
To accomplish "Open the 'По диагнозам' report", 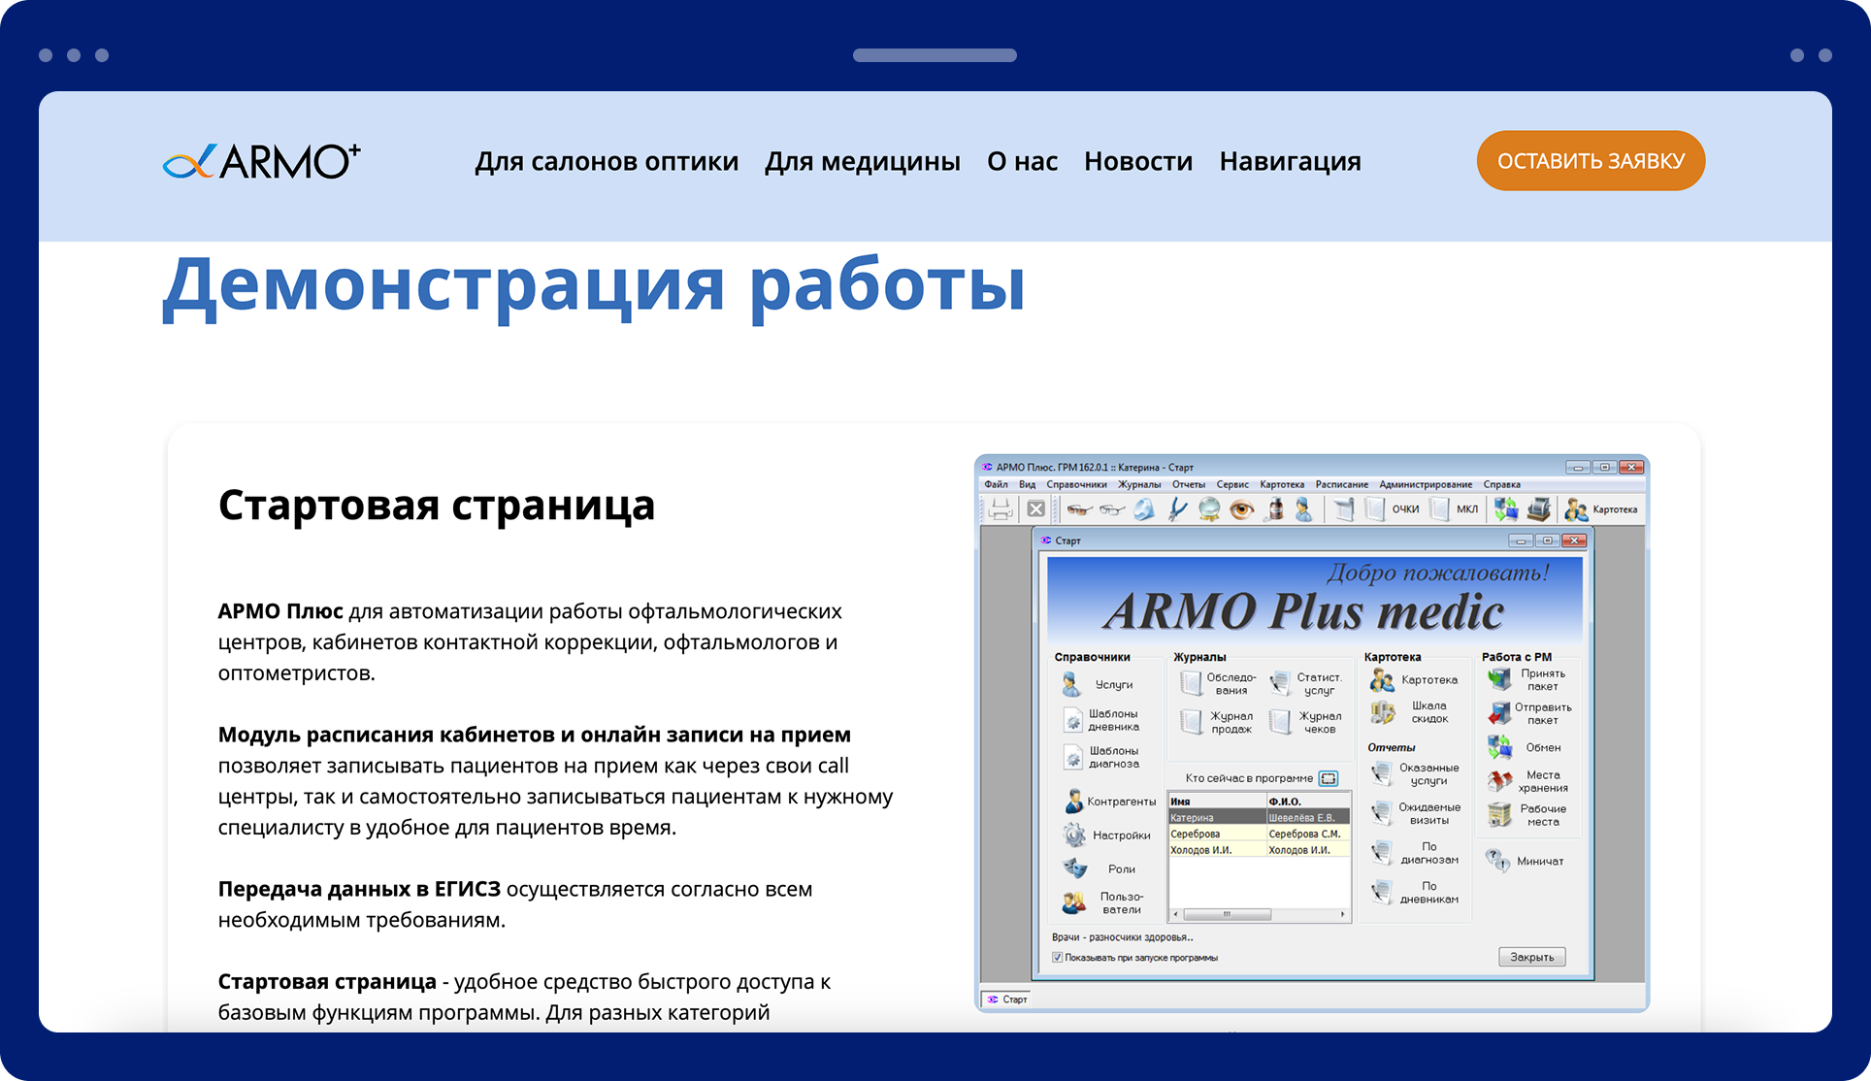I will [1415, 853].
